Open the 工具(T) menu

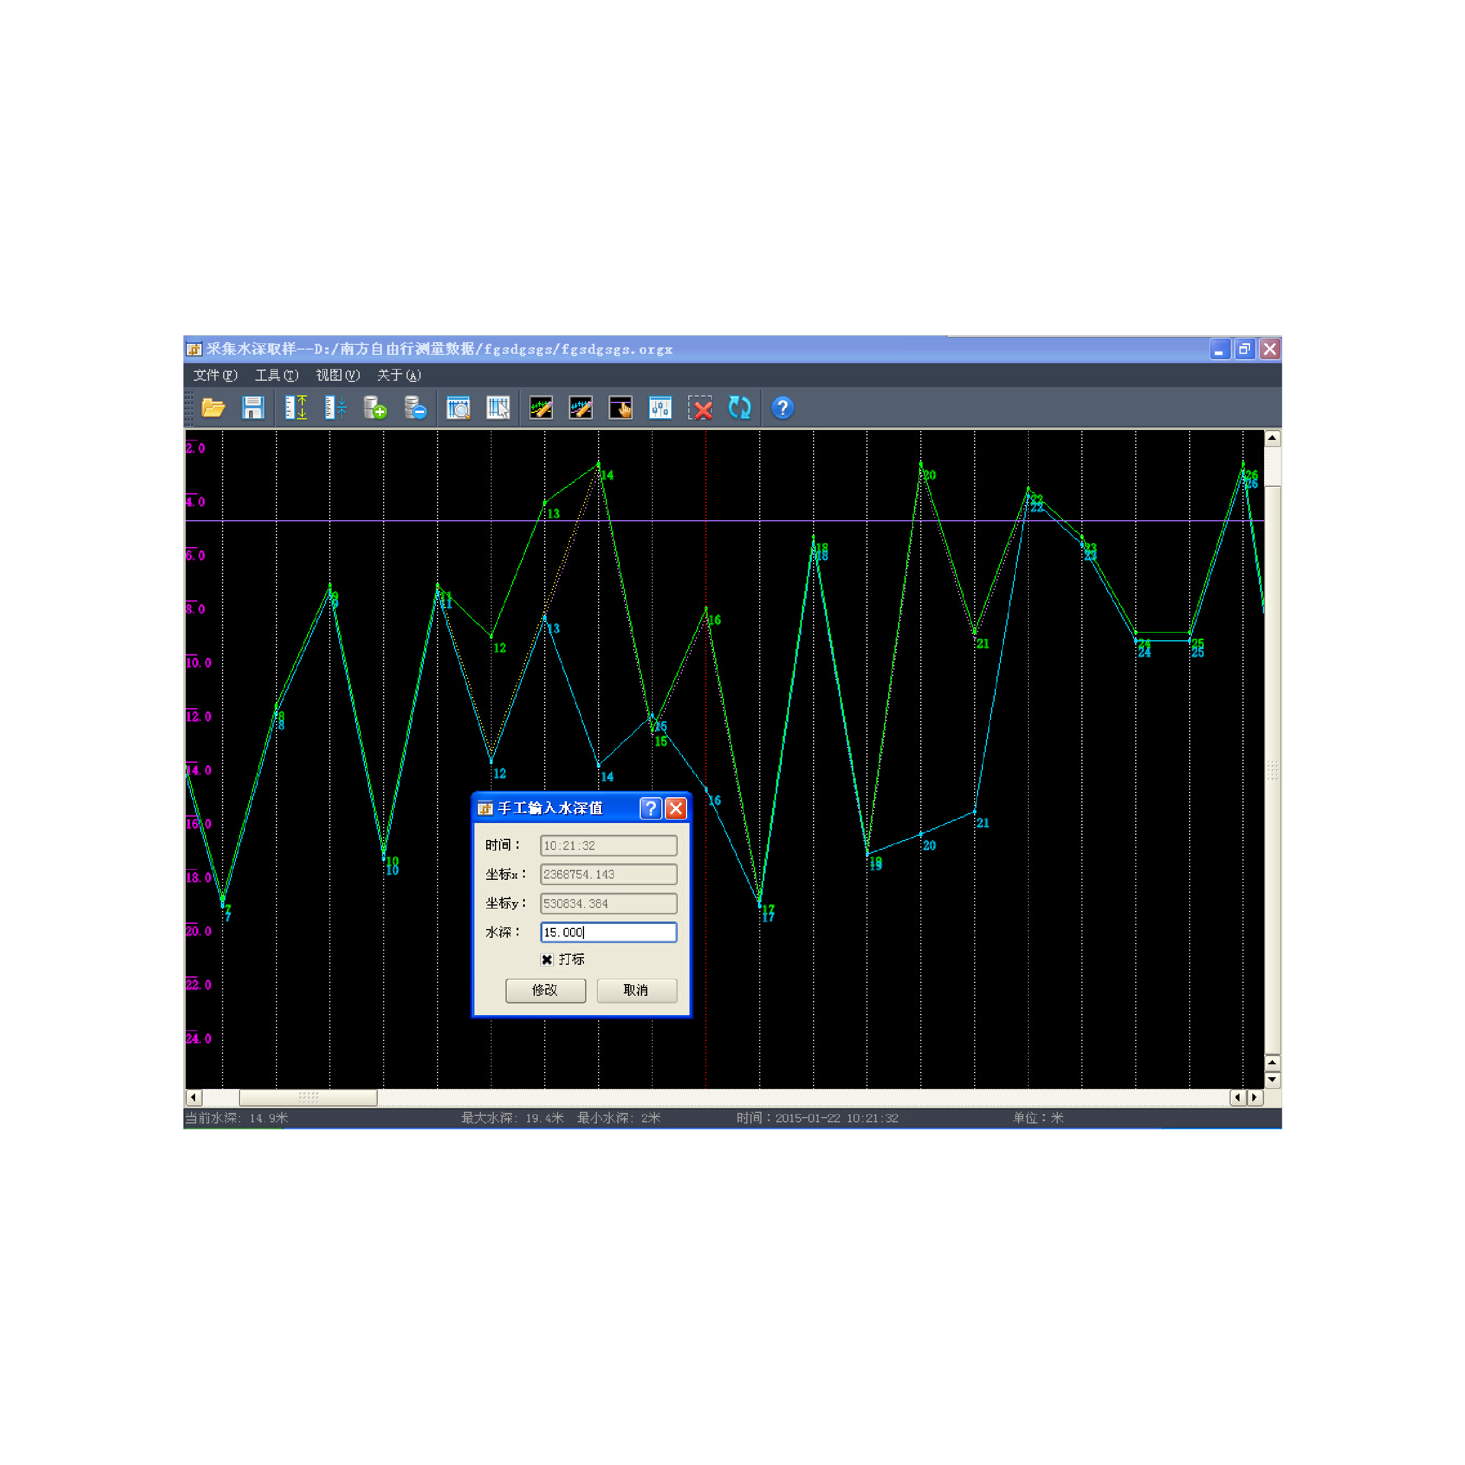[276, 375]
